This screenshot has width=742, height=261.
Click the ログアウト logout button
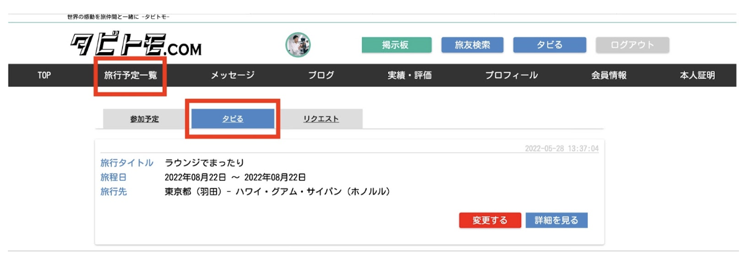[x=632, y=45]
